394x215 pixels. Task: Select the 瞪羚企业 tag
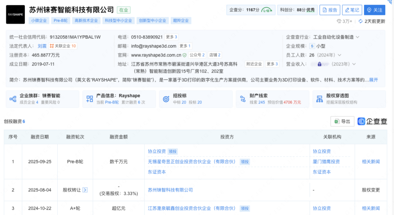[x=181, y=21]
